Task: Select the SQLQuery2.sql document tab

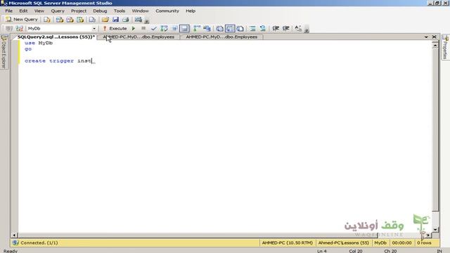Action: click(x=56, y=37)
